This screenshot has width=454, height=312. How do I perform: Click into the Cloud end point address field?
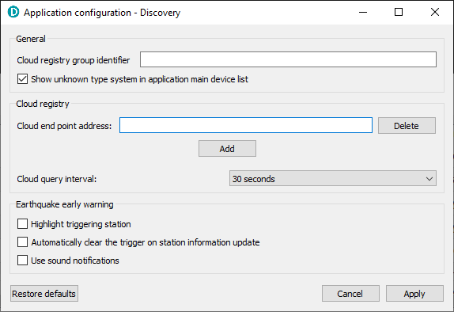point(246,125)
